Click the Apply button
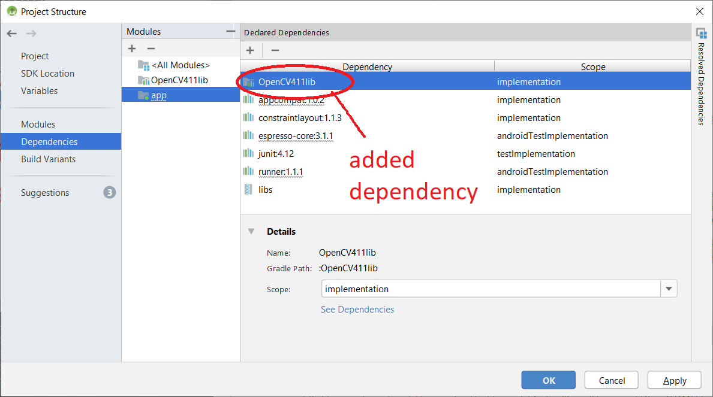The height and width of the screenshot is (397, 713). click(674, 380)
